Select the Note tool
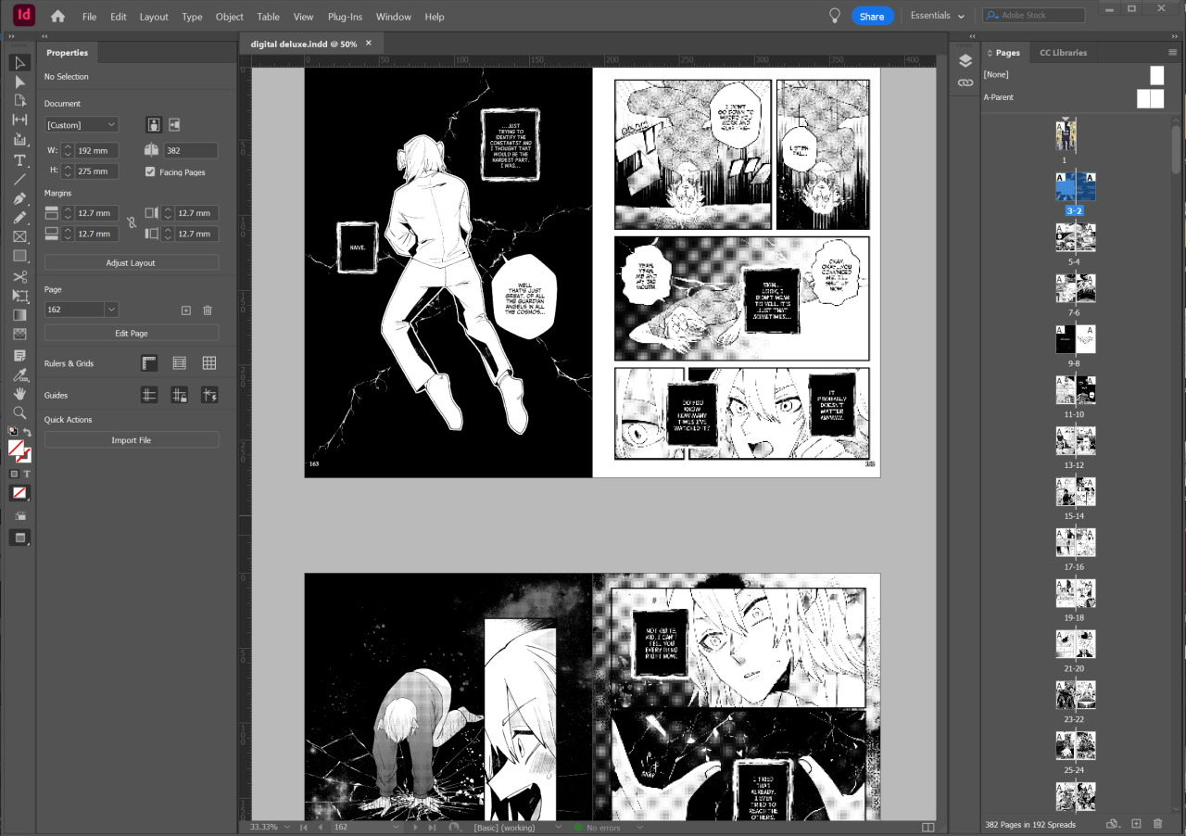Screen dimensions: 1186x836 click(20, 355)
